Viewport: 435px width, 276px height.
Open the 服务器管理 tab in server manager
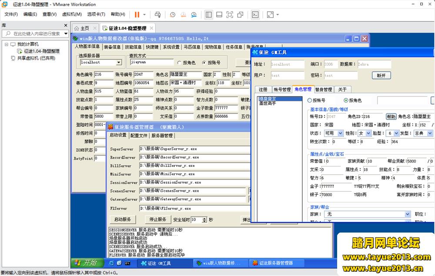coord(162,136)
